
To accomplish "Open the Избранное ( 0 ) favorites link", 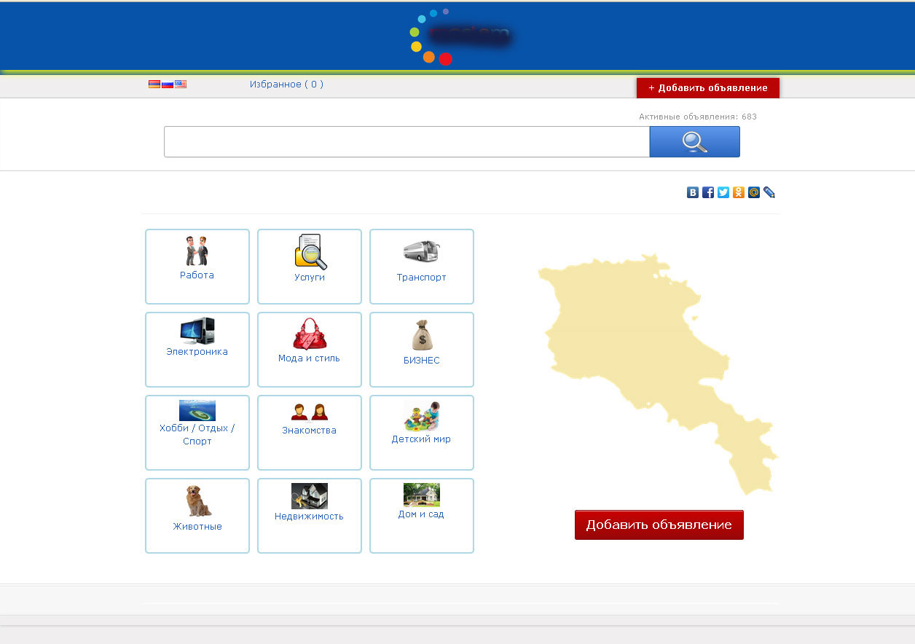I will tap(286, 85).
